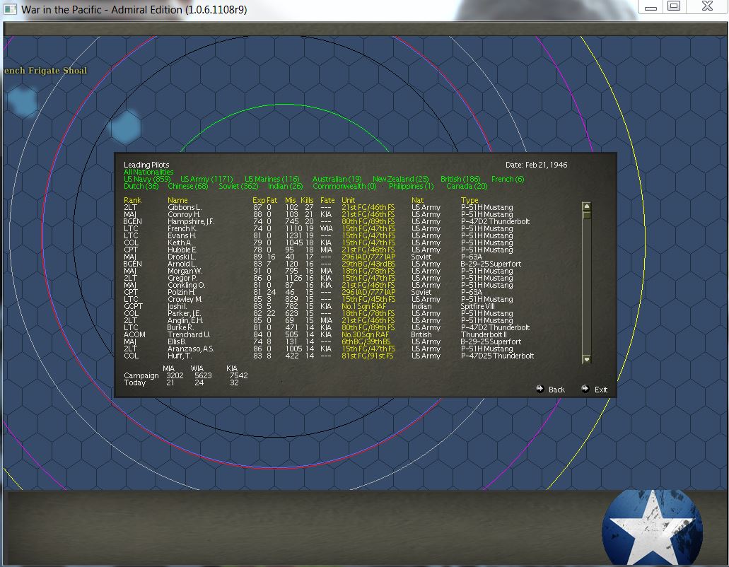Select pilot Gregor P.

click(182, 278)
